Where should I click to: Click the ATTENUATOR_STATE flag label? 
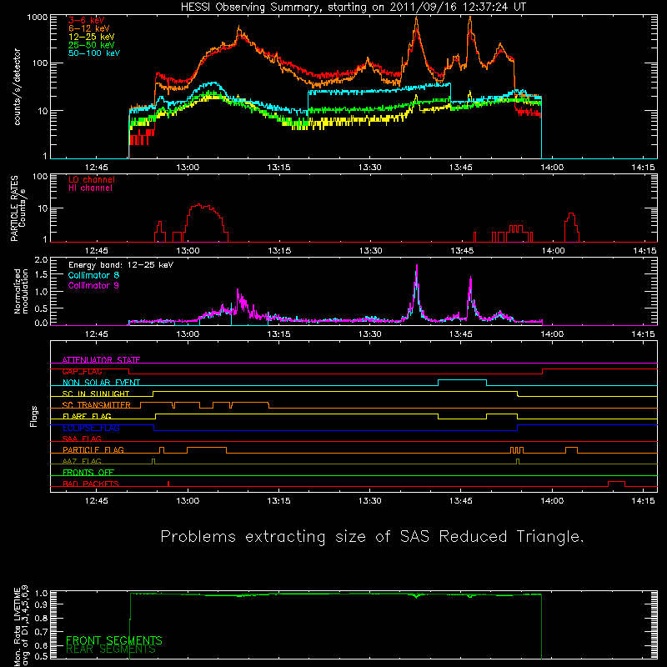click(101, 360)
